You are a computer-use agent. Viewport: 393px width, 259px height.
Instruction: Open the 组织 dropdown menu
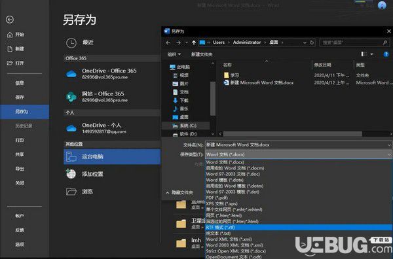174,54
